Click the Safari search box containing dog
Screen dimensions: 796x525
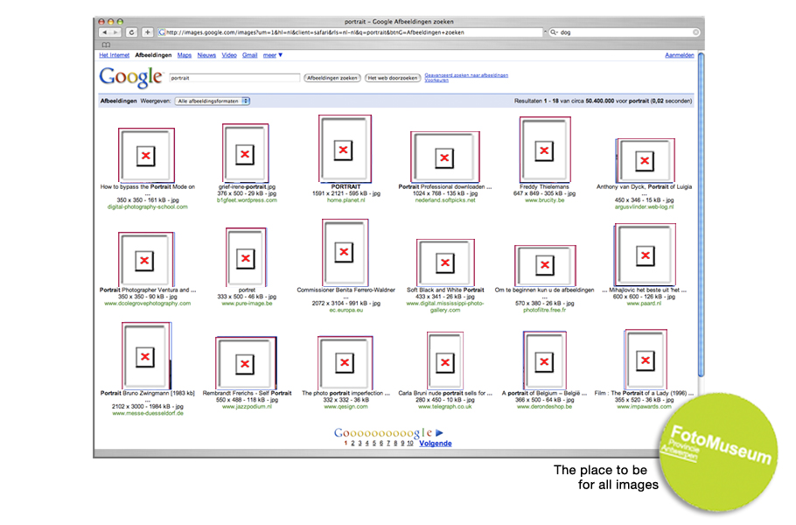point(625,32)
